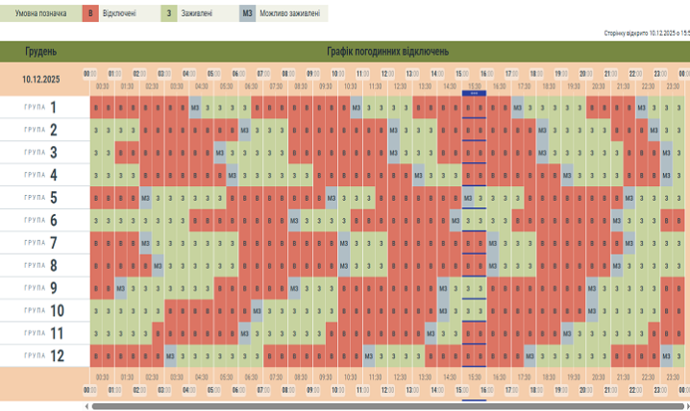This screenshot has height=411, width=690.
Task: Select the Група 5 row label
Action: point(40,198)
